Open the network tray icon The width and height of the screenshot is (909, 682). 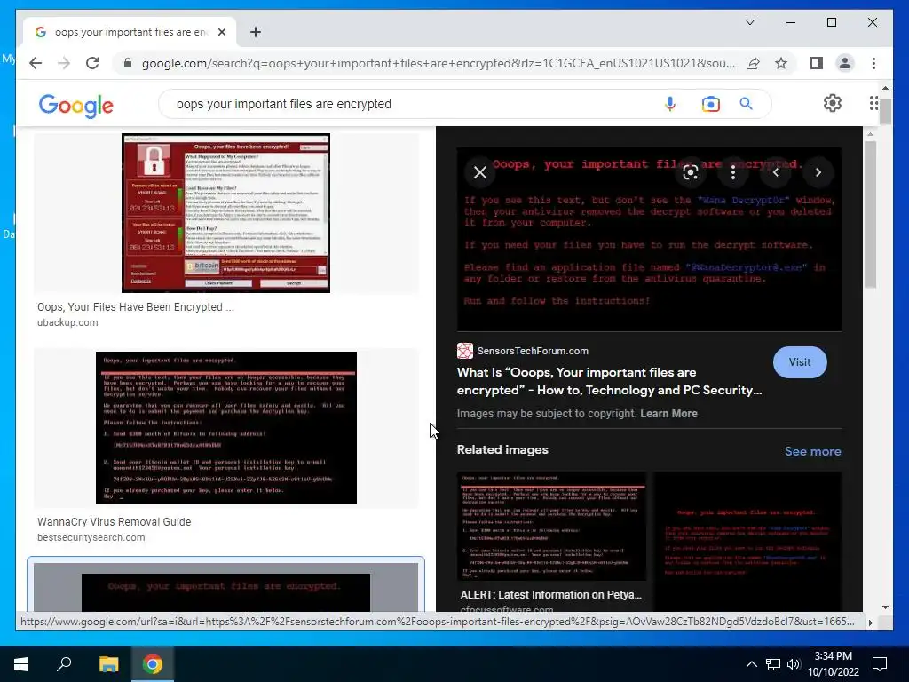click(773, 664)
